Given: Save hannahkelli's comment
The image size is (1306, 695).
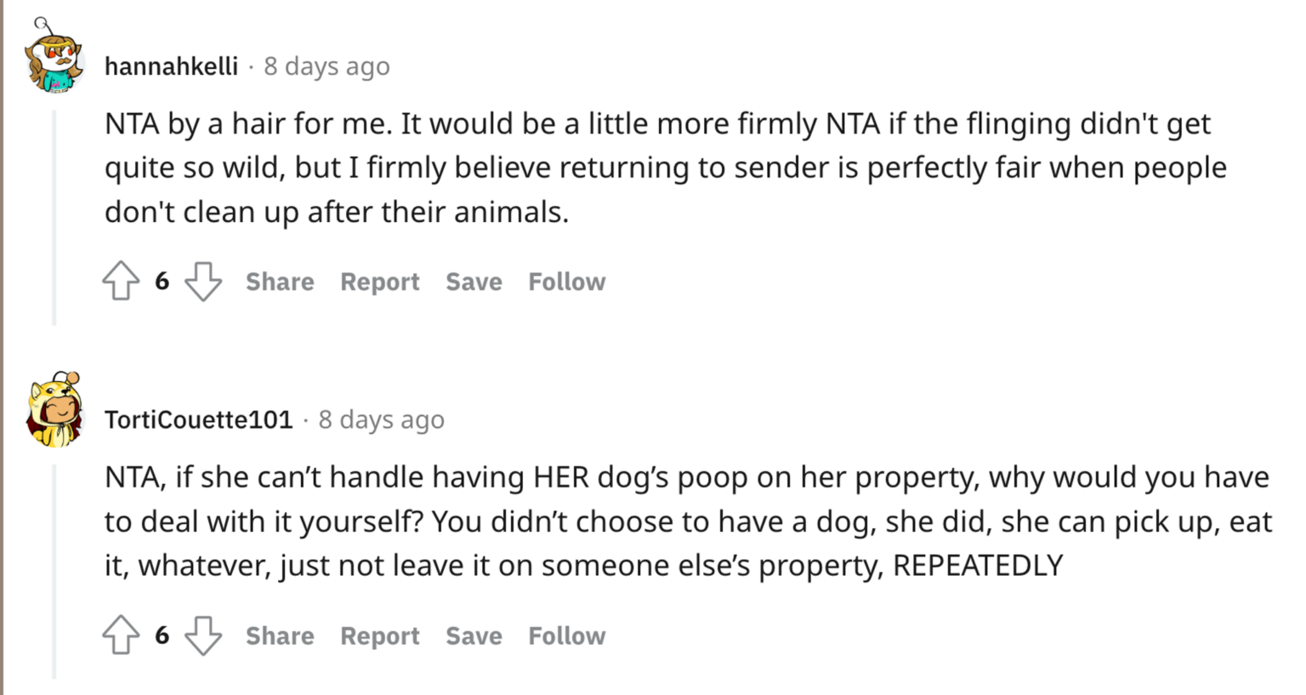Looking at the screenshot, I should pos(473,281).
